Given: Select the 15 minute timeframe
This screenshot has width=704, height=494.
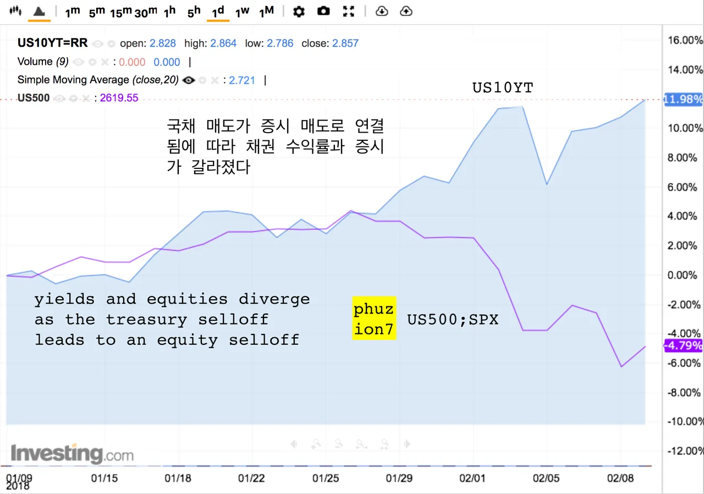Looking at the screenshot, I should (x=120, y=12).
